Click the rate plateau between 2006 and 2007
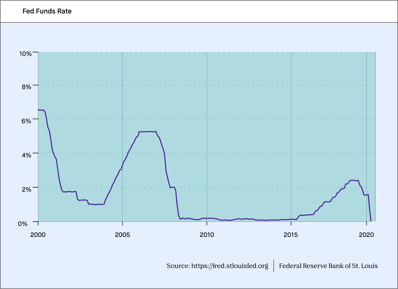 [x=148, y=131]
